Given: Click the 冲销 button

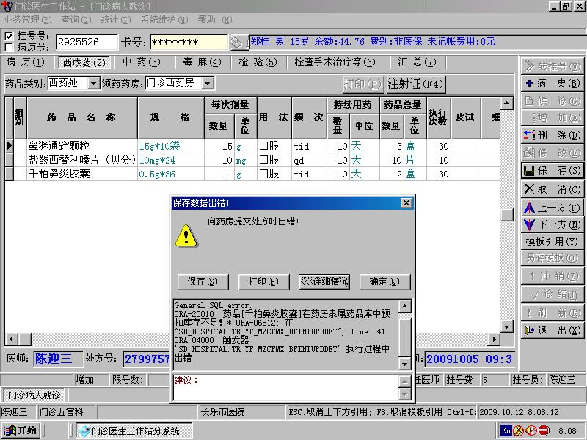Looking at the screenshot, I should click(553, 276).
